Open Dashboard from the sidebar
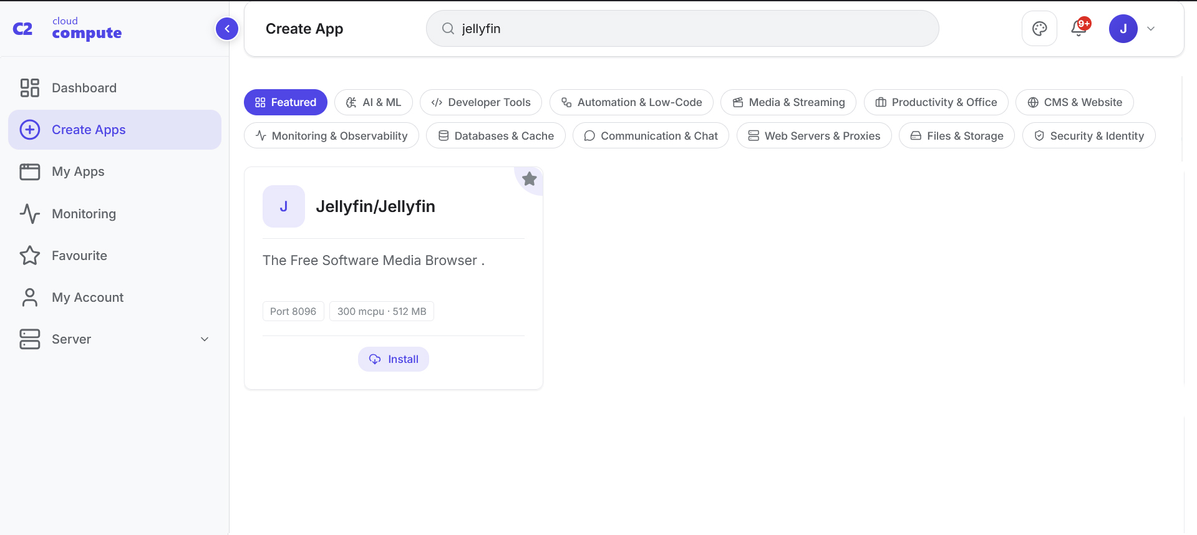Screen dimensions: 1197x535 [115, 88]
